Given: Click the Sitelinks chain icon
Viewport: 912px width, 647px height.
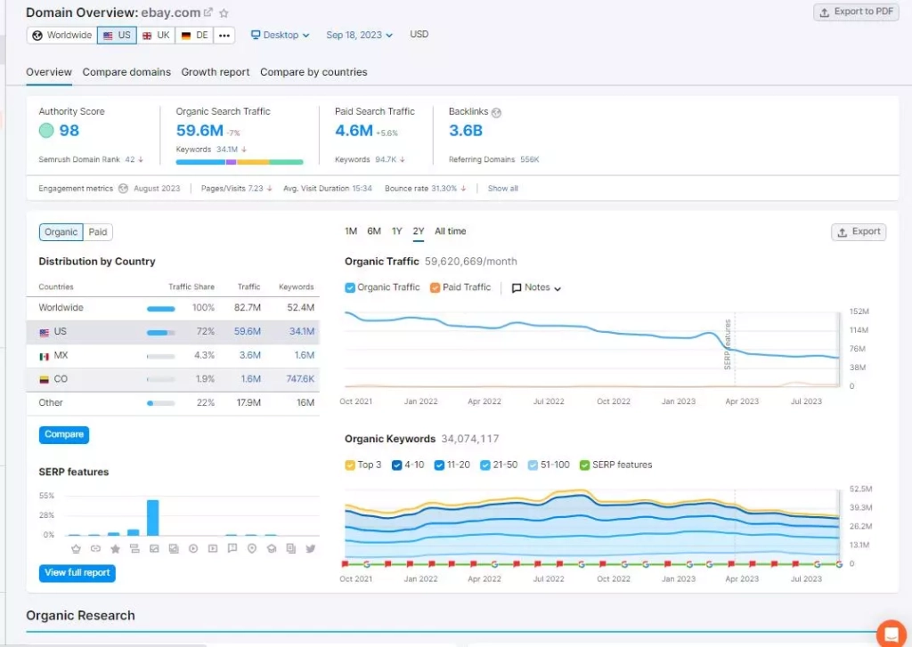Looking at the screenshot, I should pos(95,548).
